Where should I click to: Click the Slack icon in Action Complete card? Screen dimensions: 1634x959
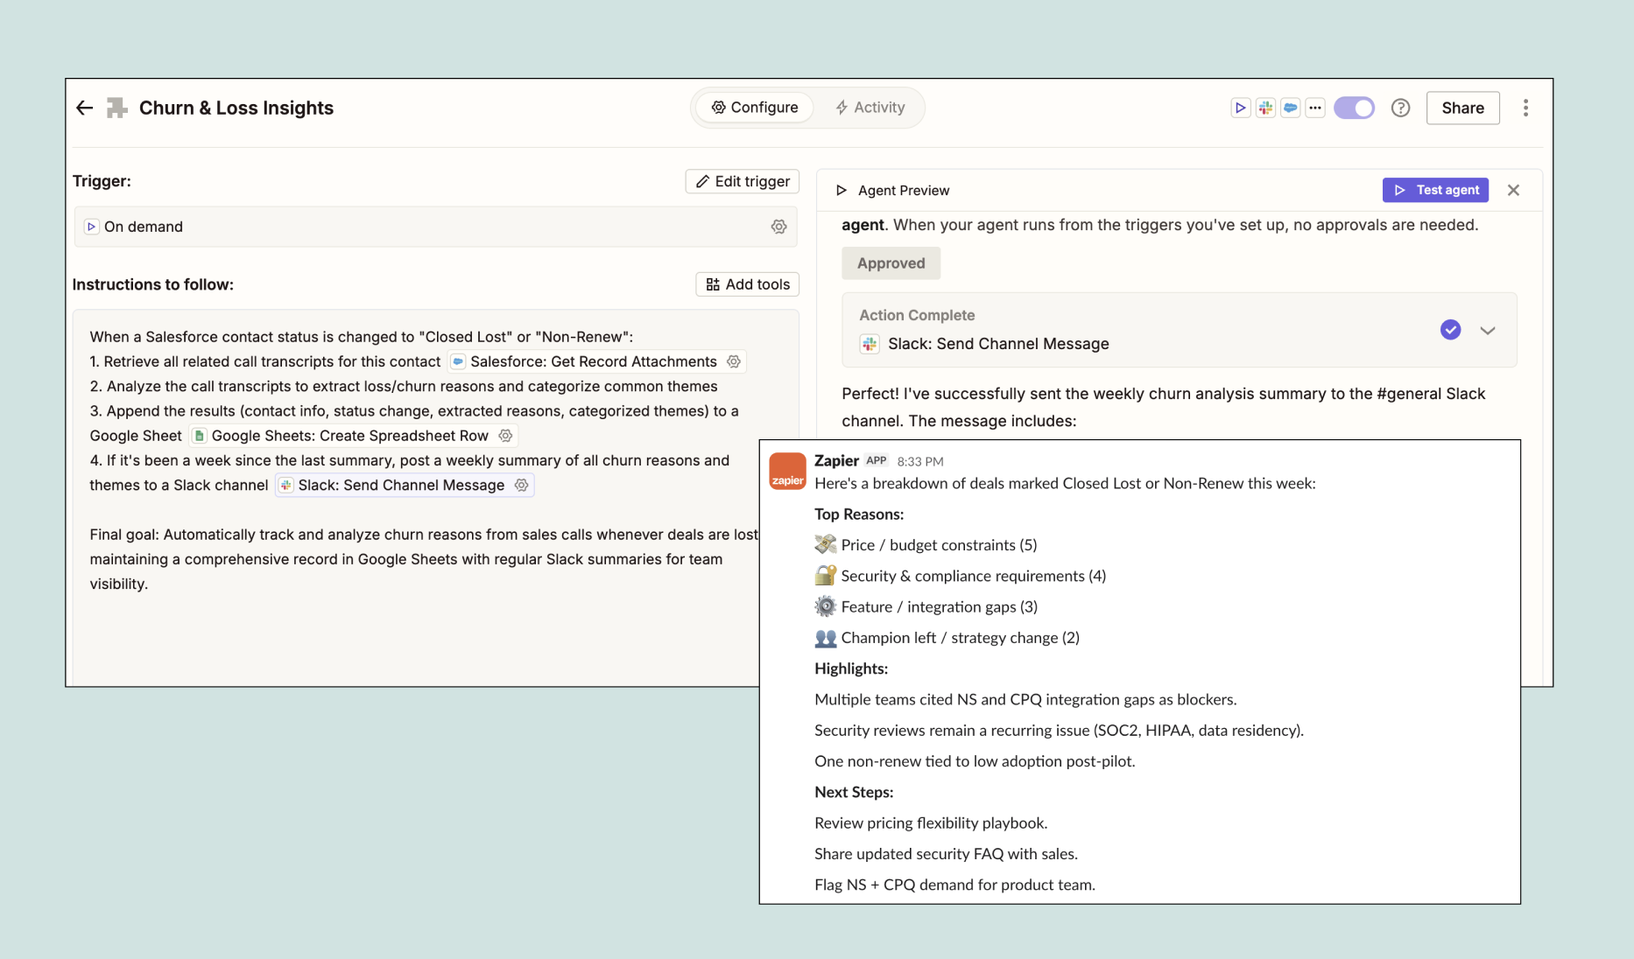click(x=869, y=344)
